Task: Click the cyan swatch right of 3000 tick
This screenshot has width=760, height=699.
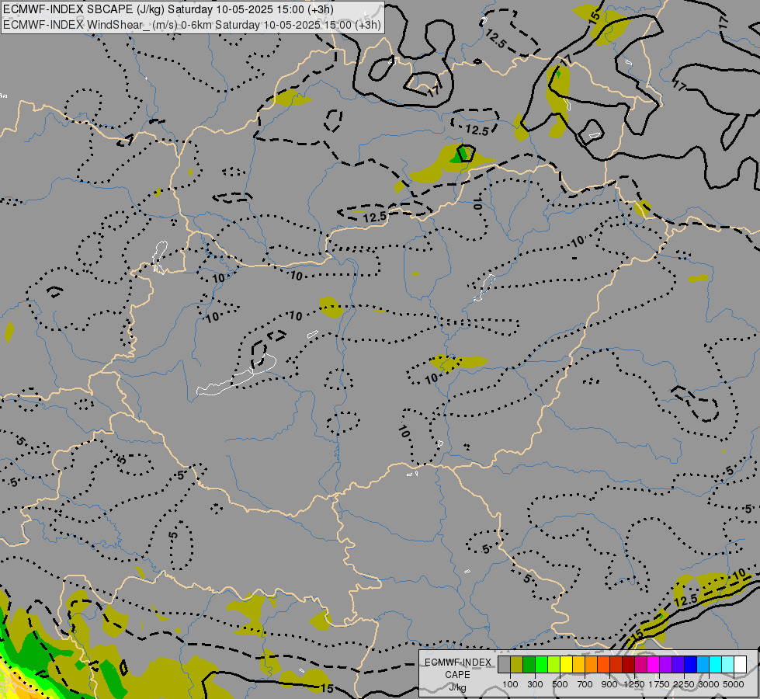Action: tap(716, 665)
